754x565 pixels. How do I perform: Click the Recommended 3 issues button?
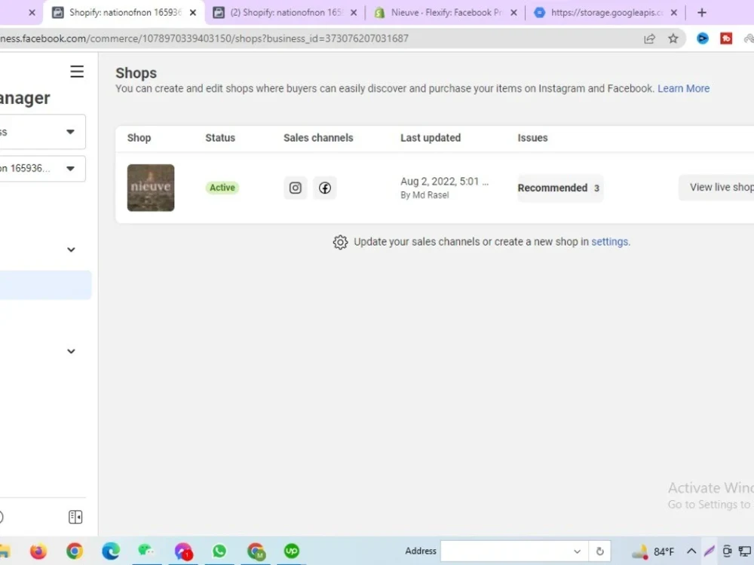pyautogui.click(x=560, y=188)
